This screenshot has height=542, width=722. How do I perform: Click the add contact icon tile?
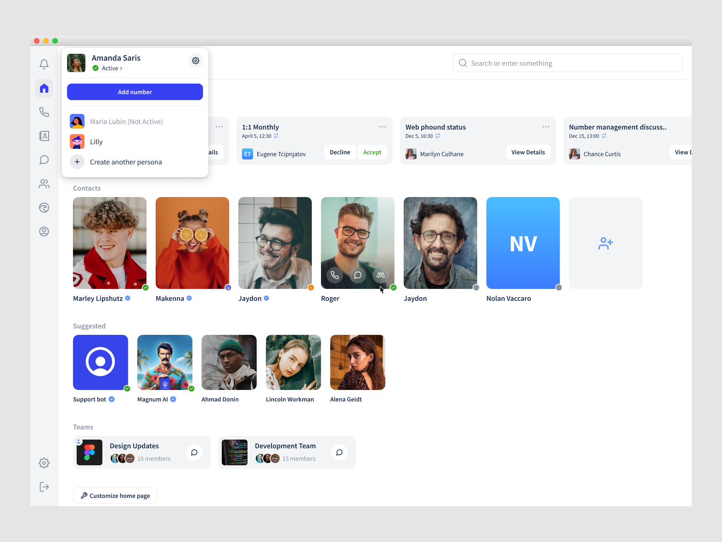coord(606,243)
